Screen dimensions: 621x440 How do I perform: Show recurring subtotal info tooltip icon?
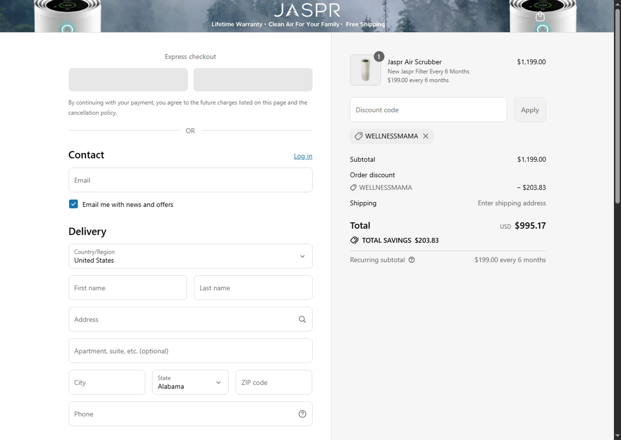[x=412, y=260]
